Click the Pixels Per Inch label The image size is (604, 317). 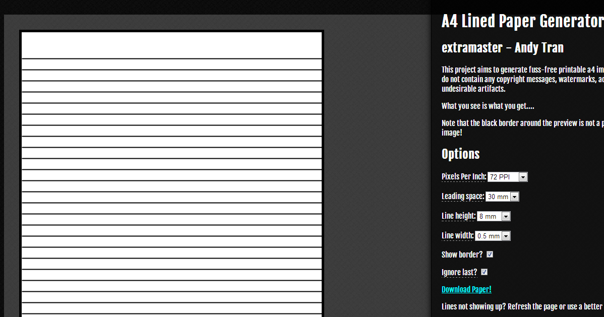point(463,176)
